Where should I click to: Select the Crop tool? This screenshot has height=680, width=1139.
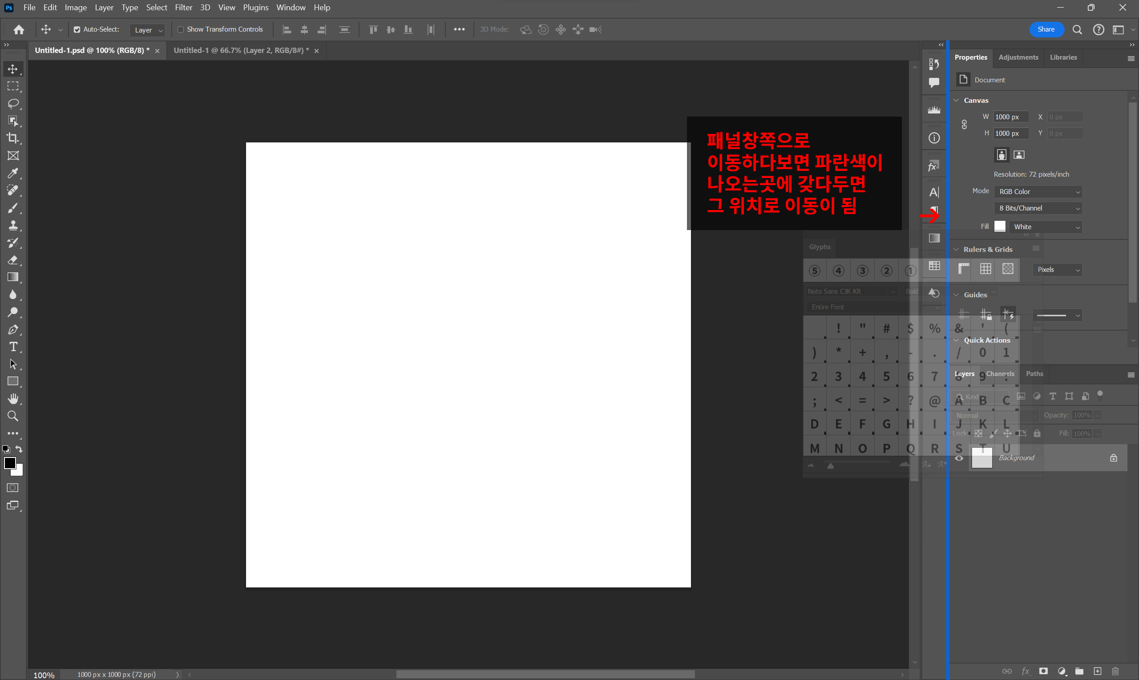[x=13, y=138]
